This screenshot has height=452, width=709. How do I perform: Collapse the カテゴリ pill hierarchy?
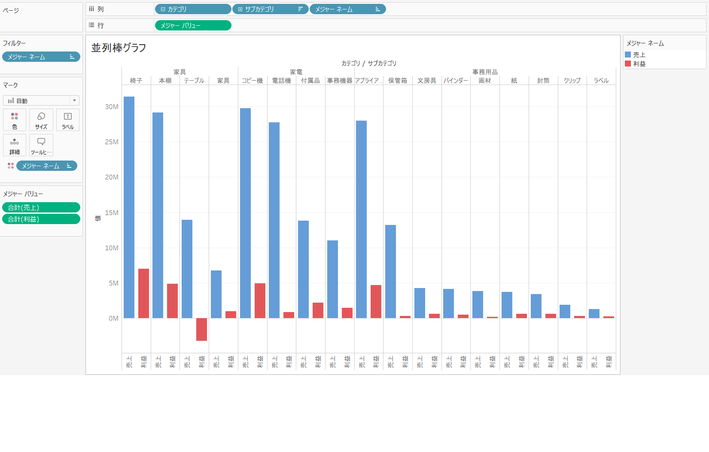pos(163,9)
